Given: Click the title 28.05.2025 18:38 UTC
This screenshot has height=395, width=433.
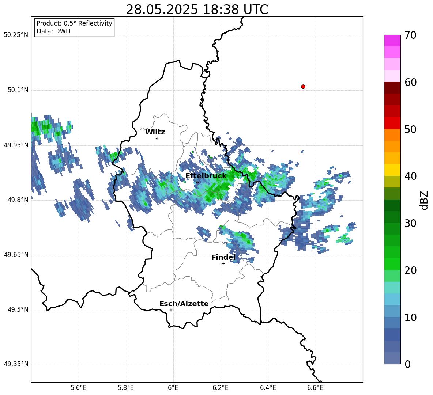Looking at the screenshot, I should tap(197, 10).
